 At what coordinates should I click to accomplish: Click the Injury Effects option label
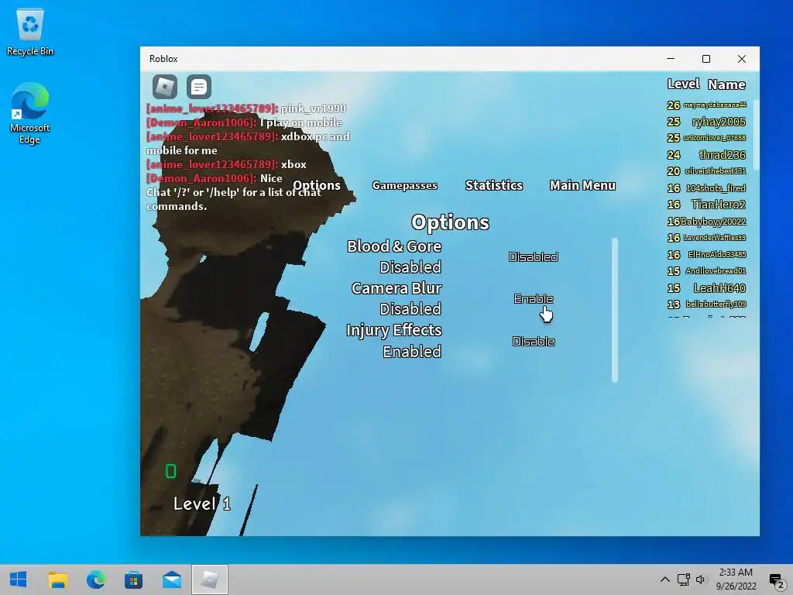point(394,330)
